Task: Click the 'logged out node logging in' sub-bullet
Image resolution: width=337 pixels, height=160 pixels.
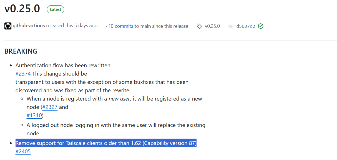Action: (x=116, y=129)
